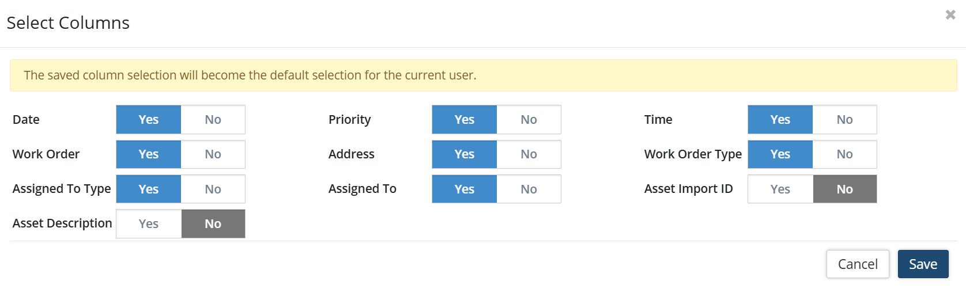Click the yellow default selection notice
The image size is (966, 296).
tap(483, 75)
